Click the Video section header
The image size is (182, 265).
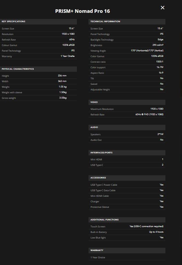pyautogui.click(x=94, y=102)
